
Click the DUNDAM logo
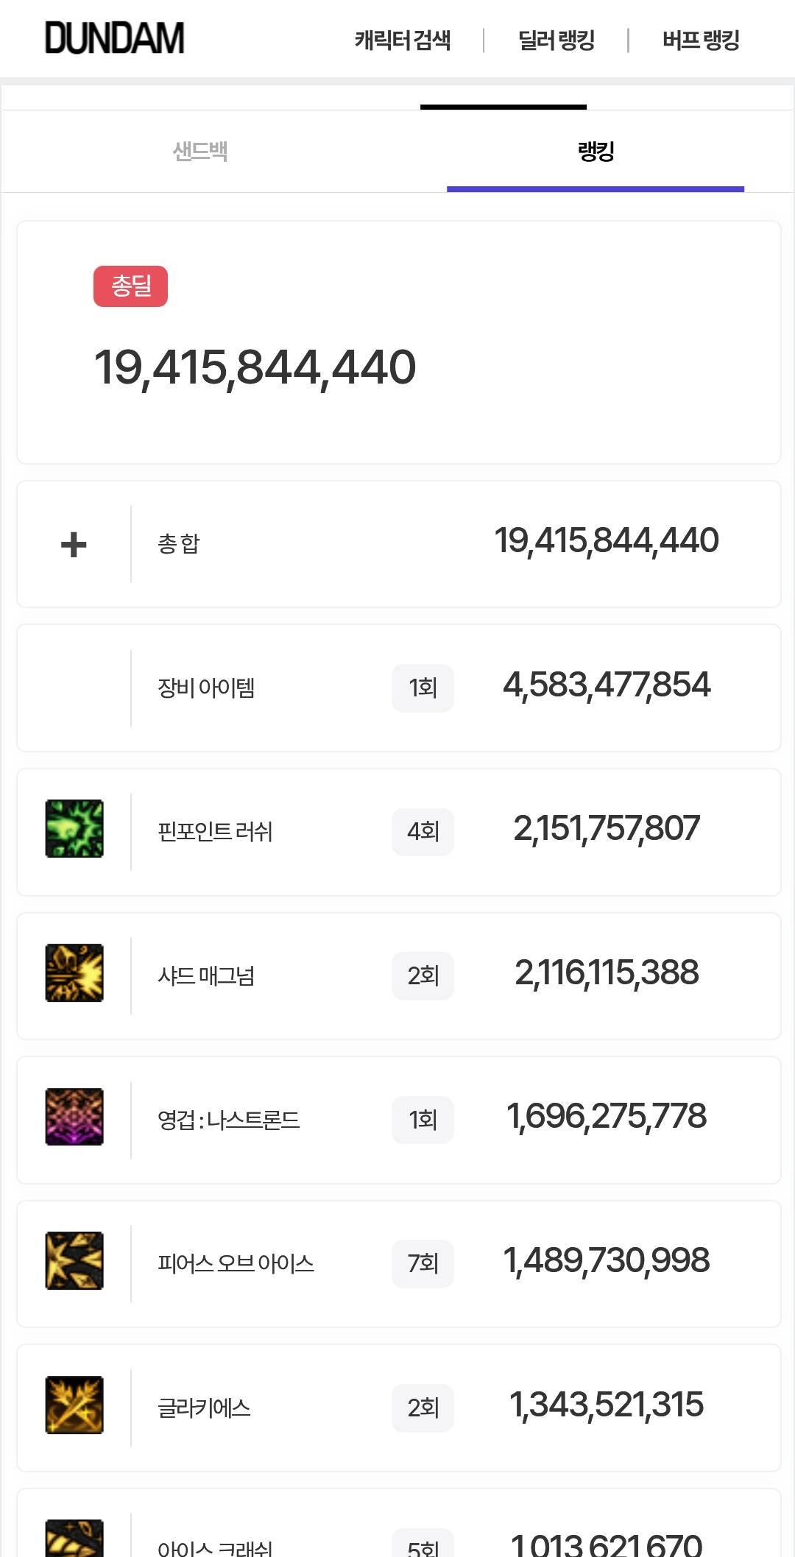115,38
